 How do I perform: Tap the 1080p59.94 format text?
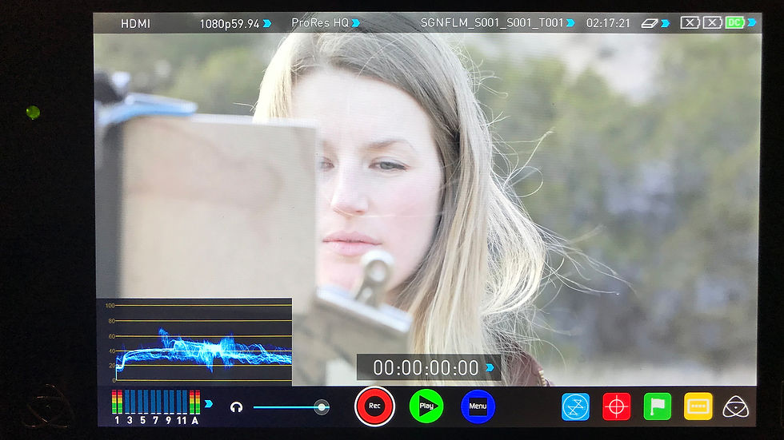pyautogui.click(x=230, y=24)
